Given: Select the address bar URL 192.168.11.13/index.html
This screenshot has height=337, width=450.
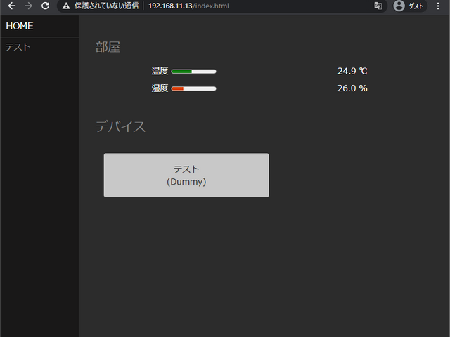Looking at the screenshot, I should [x=188, y=6].
